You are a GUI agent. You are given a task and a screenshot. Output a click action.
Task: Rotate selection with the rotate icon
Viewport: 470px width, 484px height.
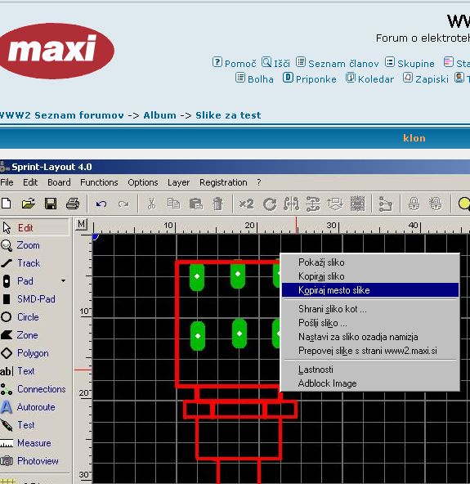270,204
